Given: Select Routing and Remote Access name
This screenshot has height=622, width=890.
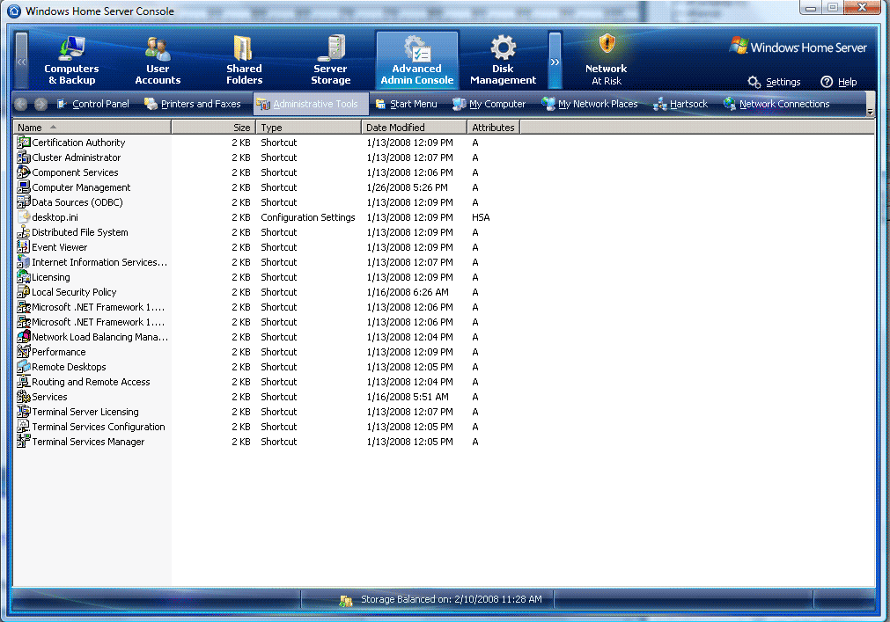Looking at the screenshot, I should click(91, 382).
